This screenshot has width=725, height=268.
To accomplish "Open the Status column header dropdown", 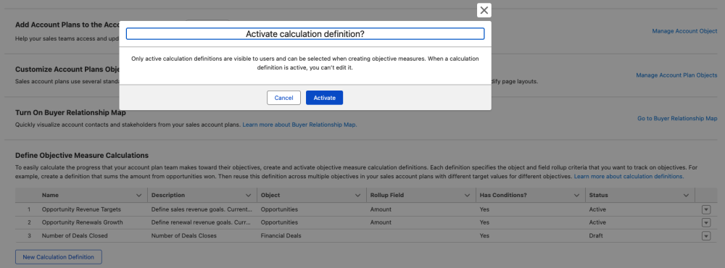I will point(686,196).
